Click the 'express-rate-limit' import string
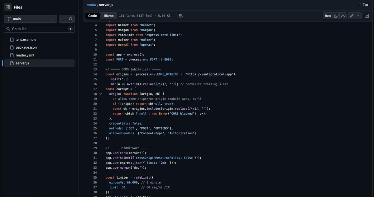The width and height of the screenshot is (374, 197). click(x=163, y=35)
